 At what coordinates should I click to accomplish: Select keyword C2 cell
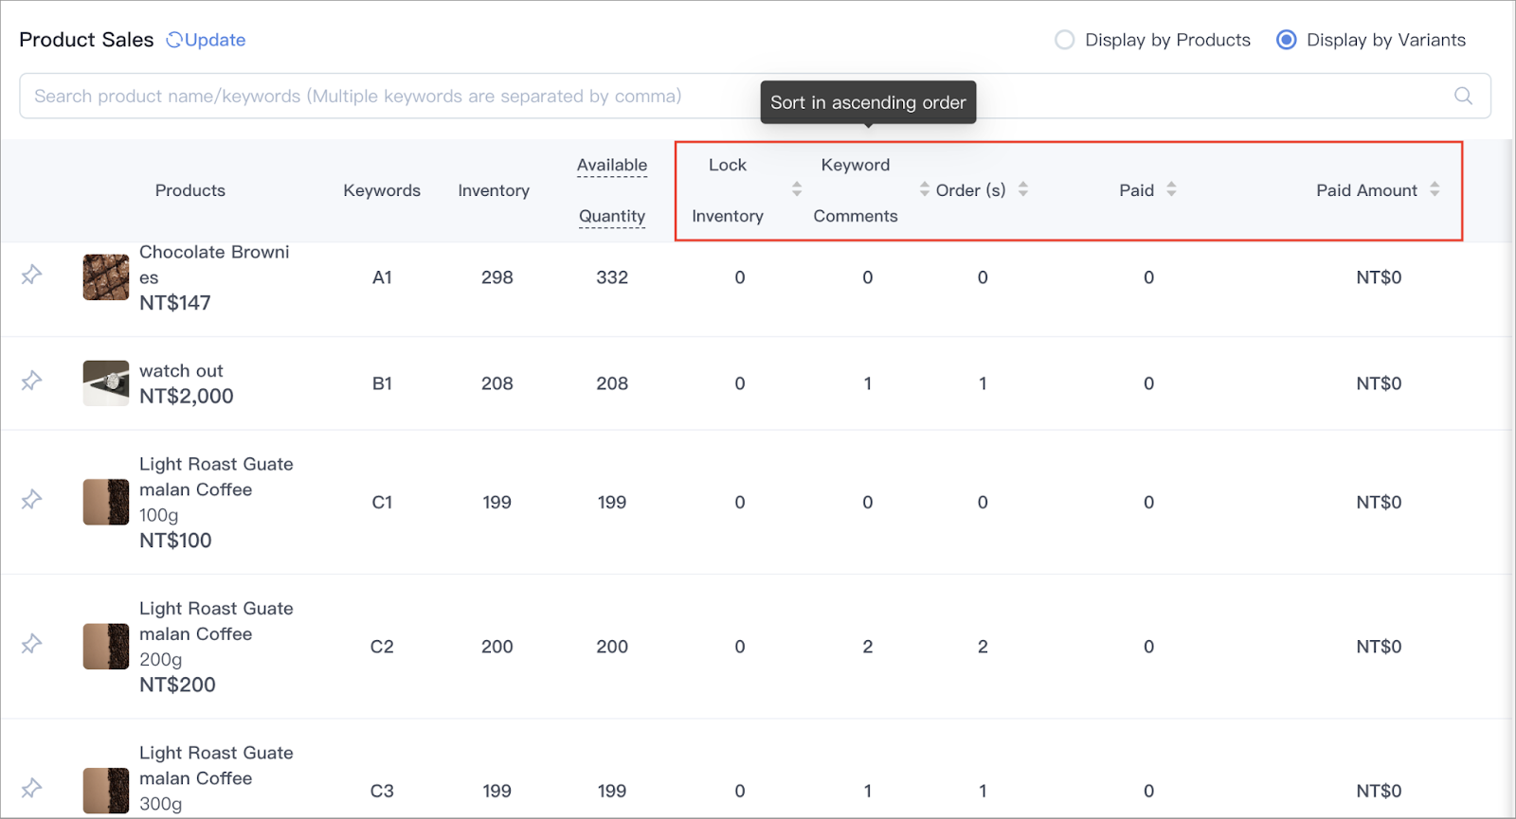pyautogui.click(x=382, y=647)
